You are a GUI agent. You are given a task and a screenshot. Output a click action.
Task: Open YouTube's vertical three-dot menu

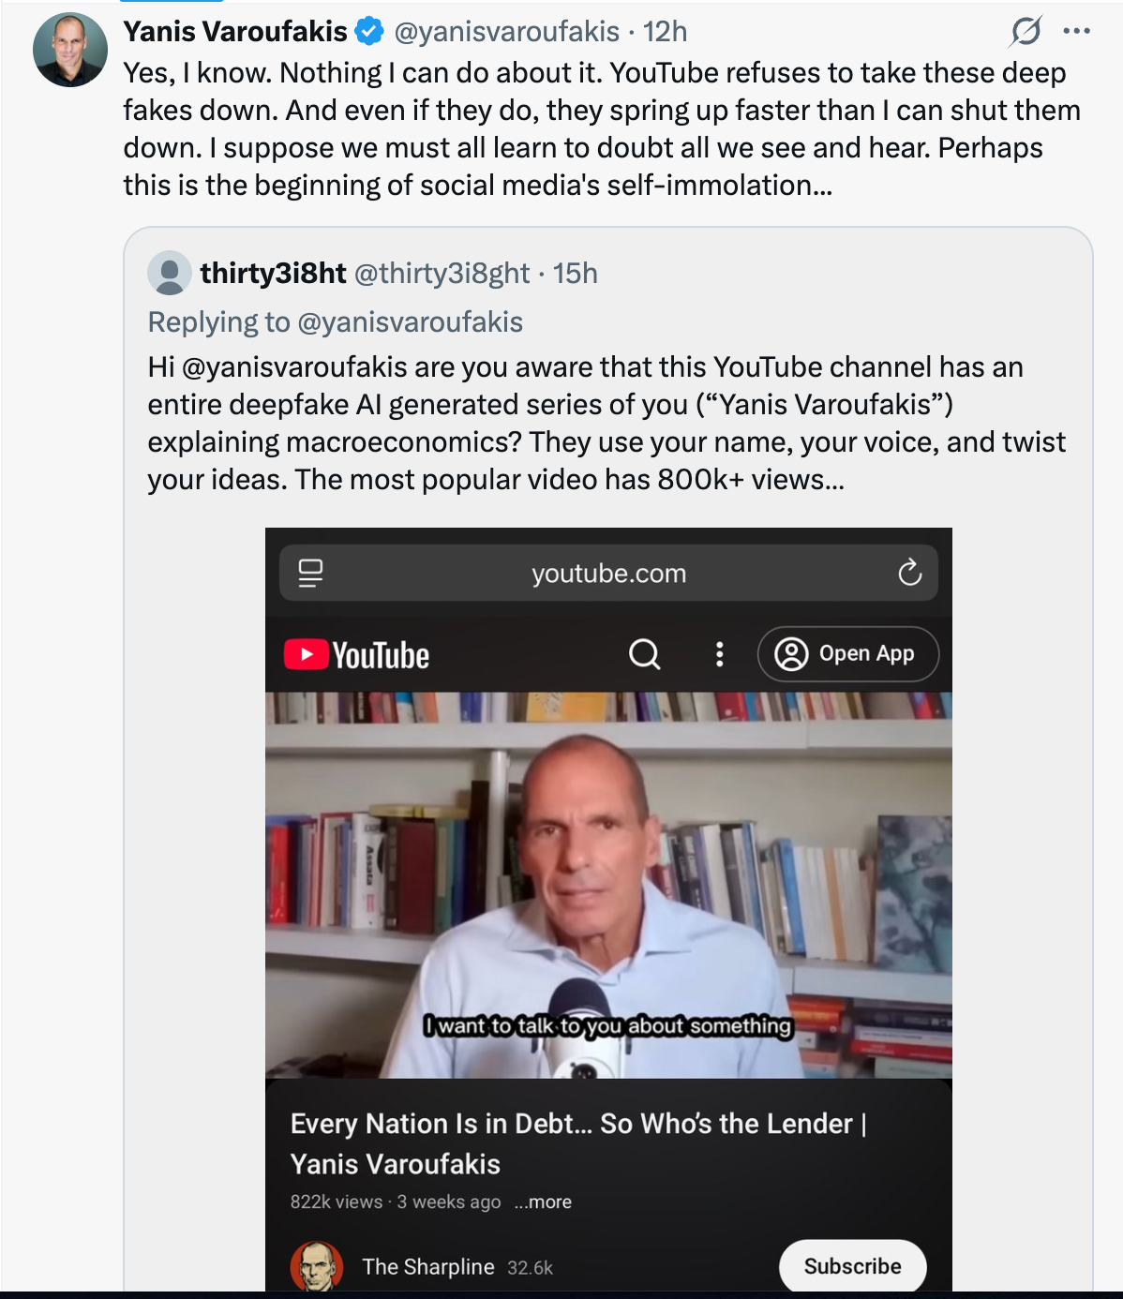[x=719, y=654]
